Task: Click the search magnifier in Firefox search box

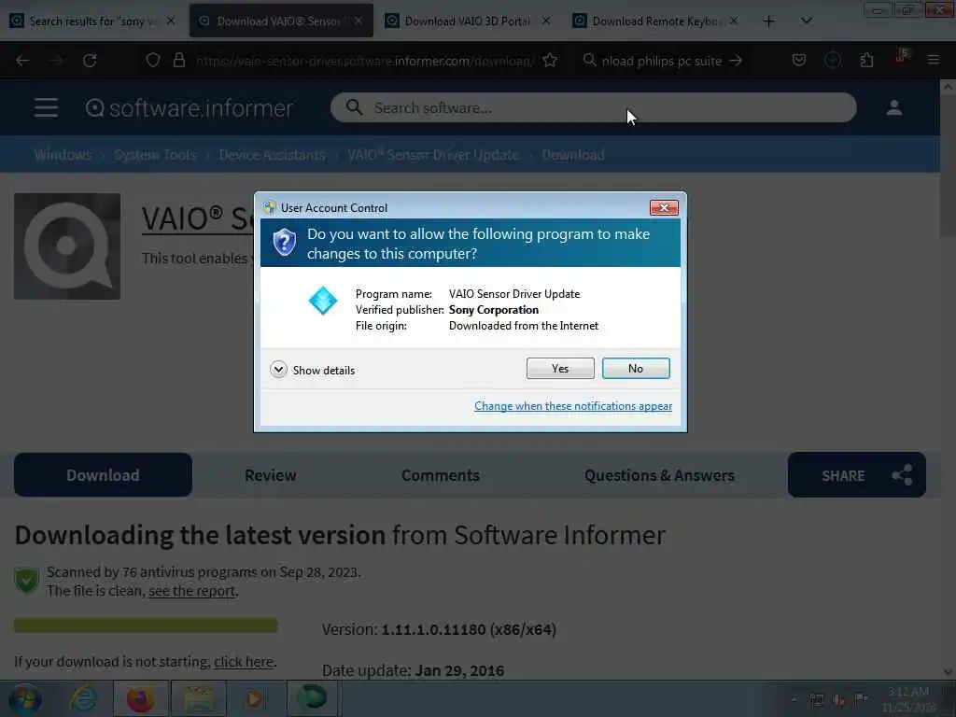Action: tap(589, 61)
